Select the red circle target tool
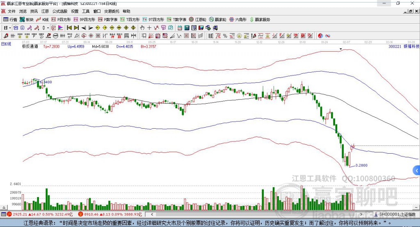Image resolution: width=420 pixels, height=227 pixels. pyautogui.click(x=84, y=36)
